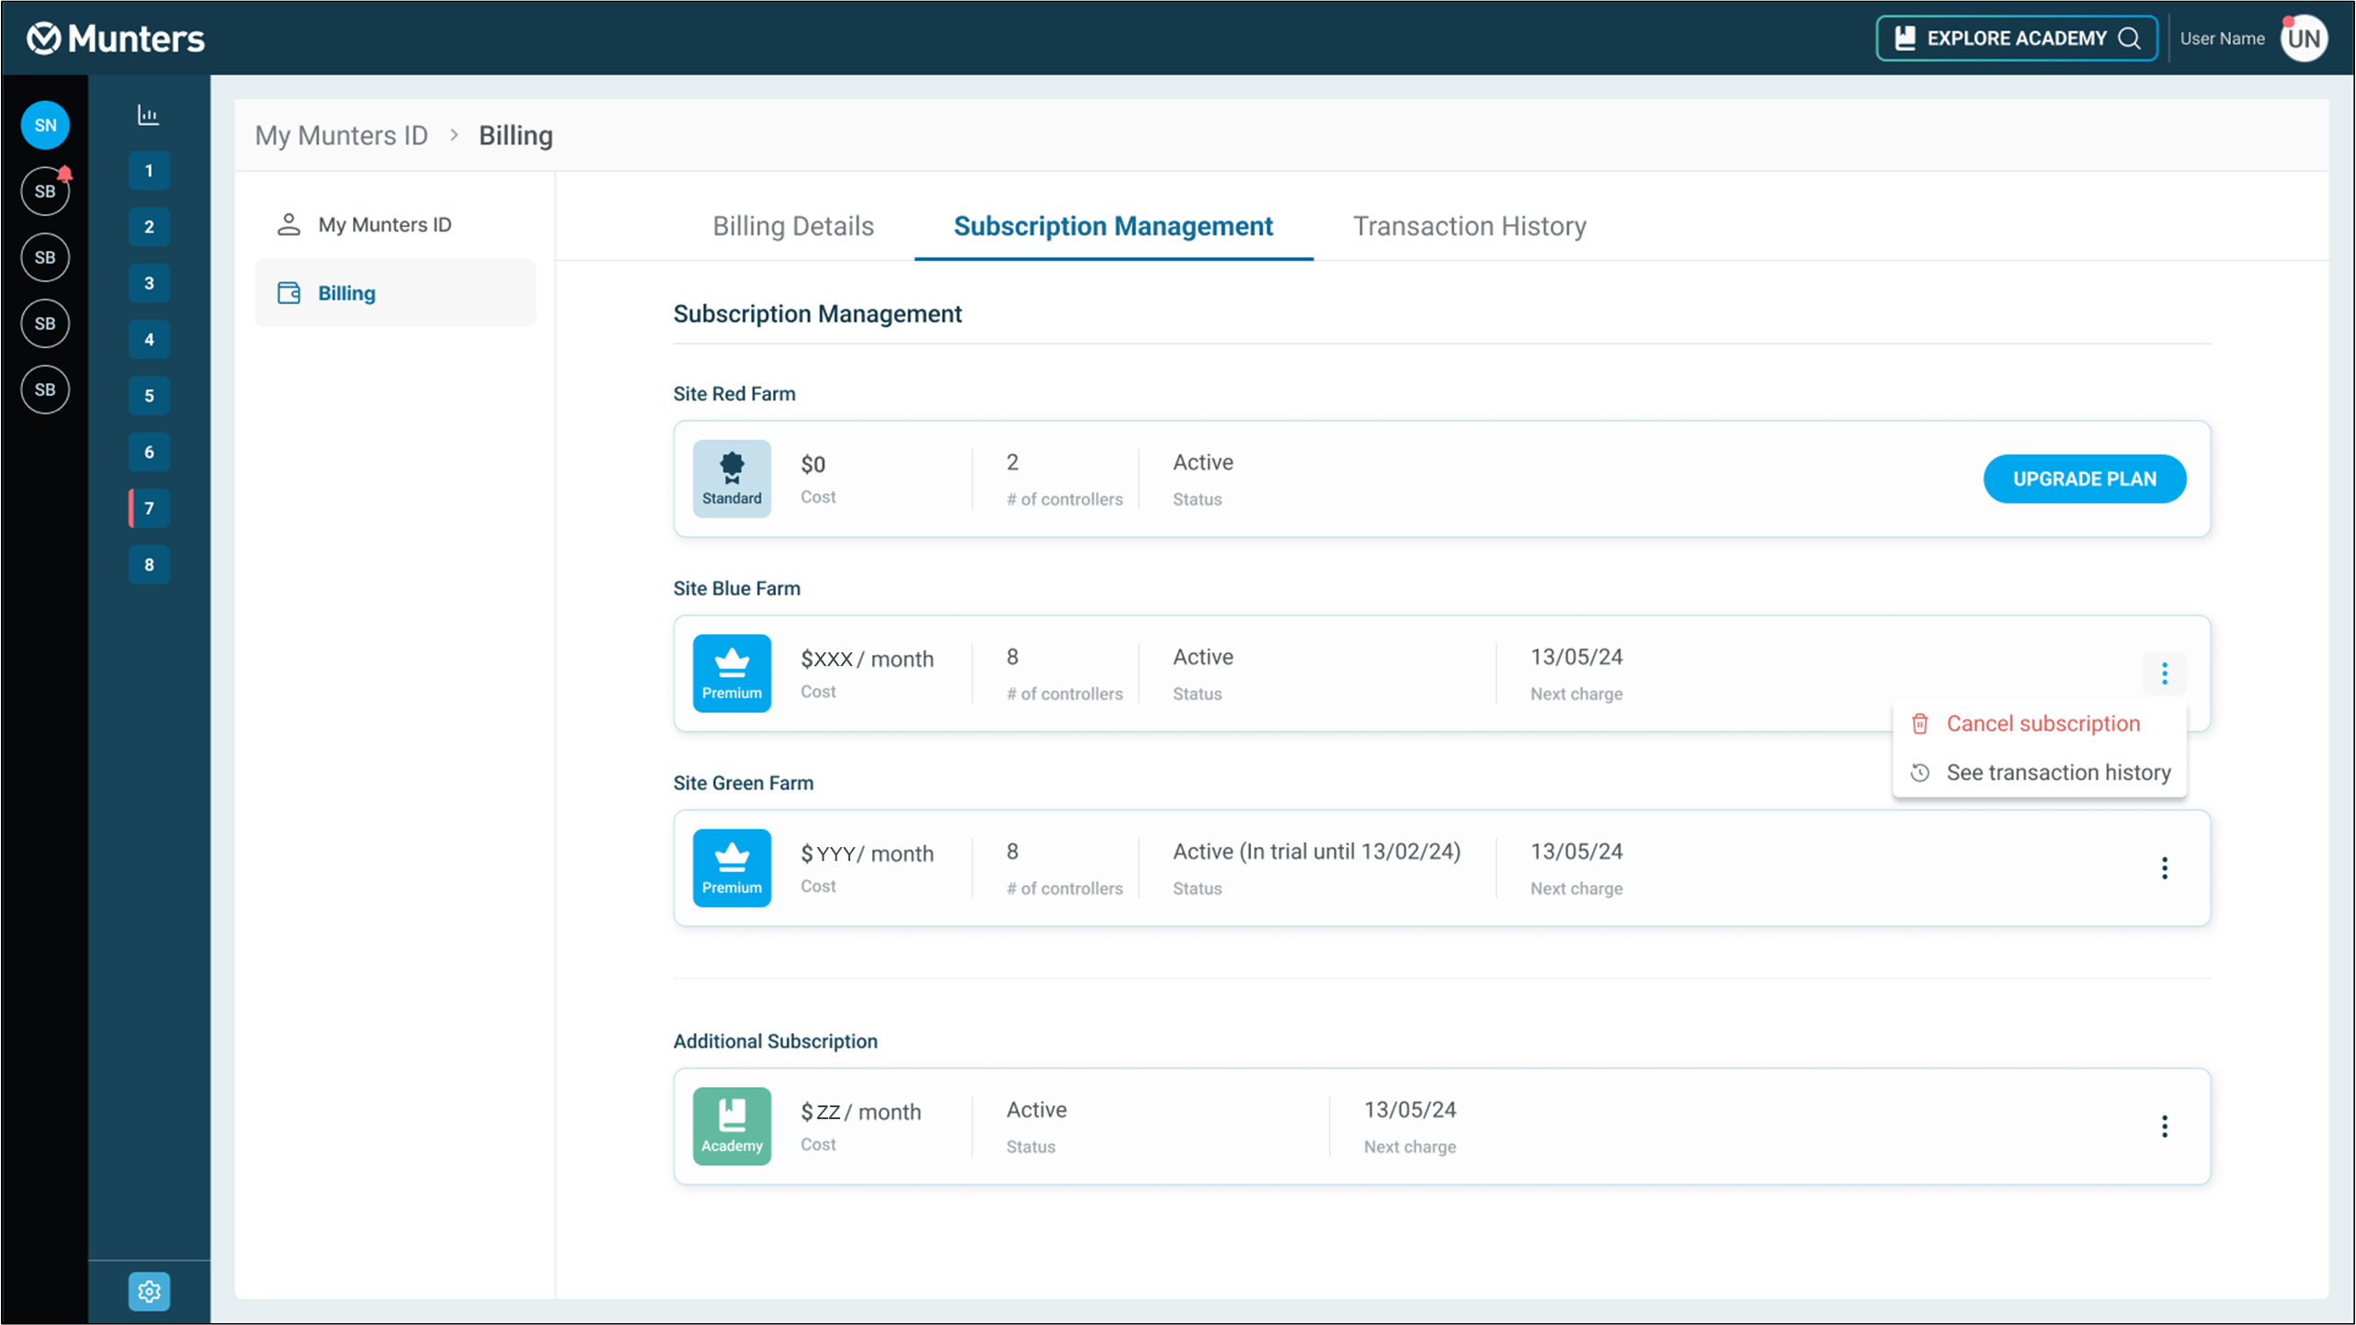Open the SN site avatar

click(x=45, y=125)
